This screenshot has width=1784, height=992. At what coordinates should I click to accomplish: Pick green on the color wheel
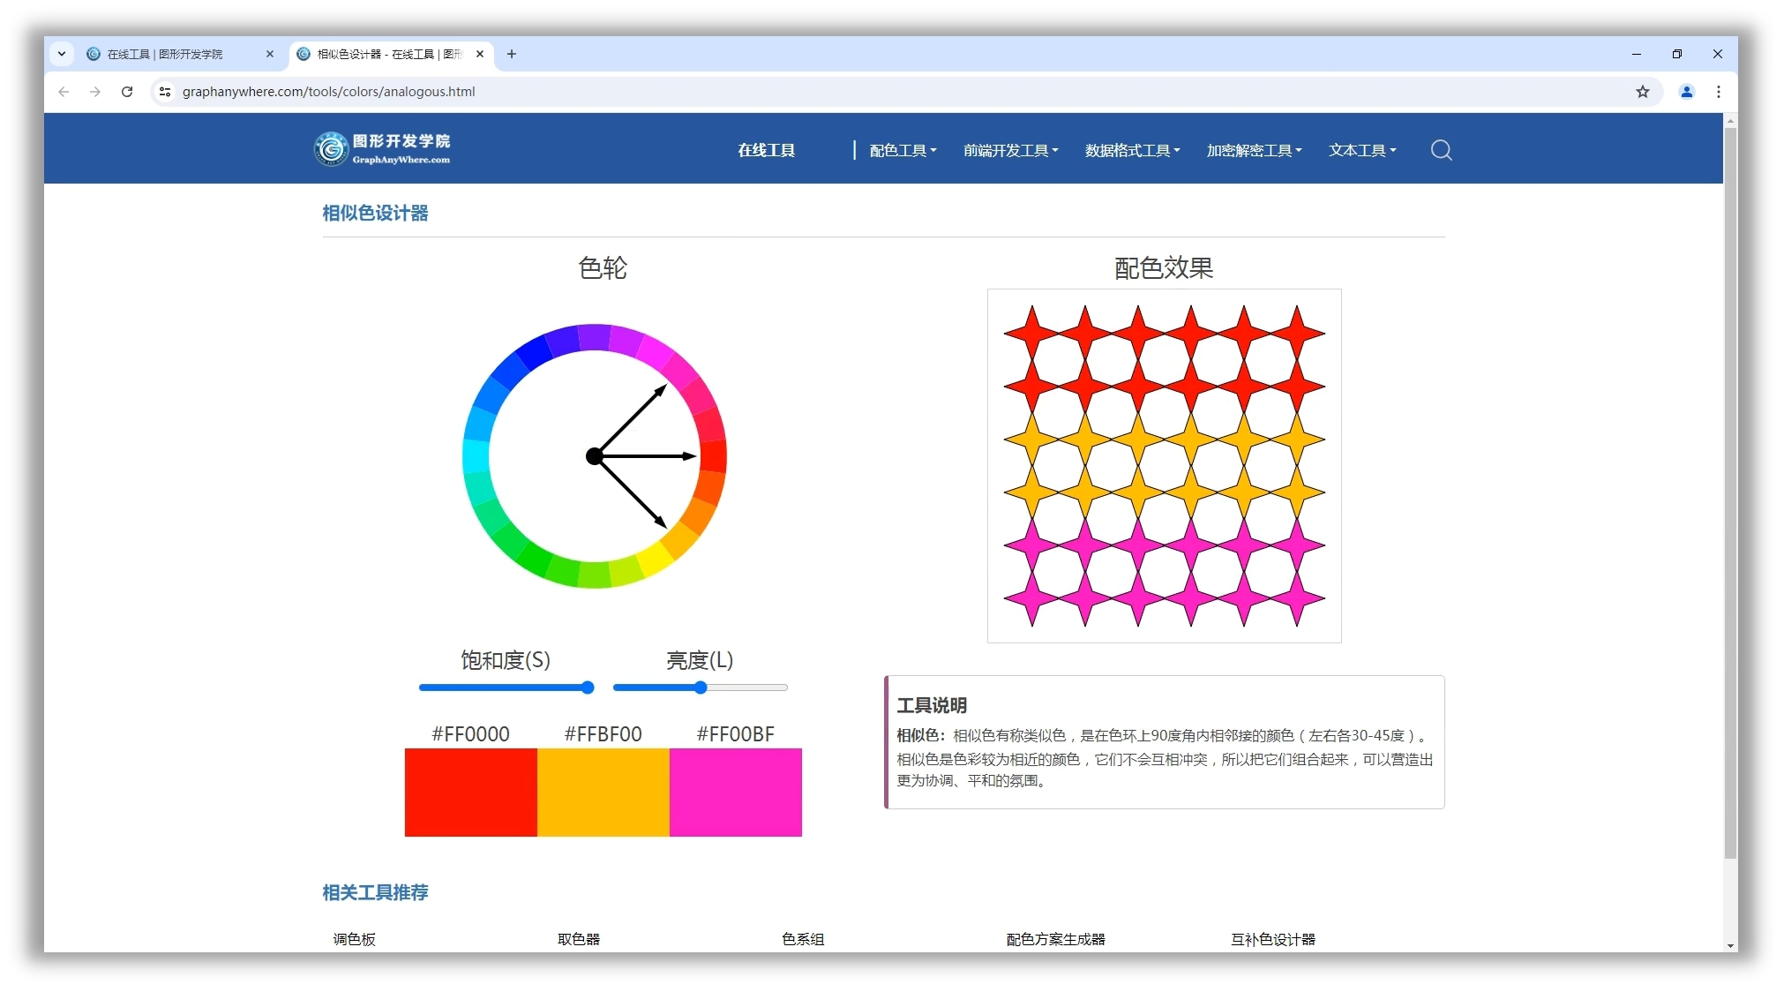[x=533, y=560]
